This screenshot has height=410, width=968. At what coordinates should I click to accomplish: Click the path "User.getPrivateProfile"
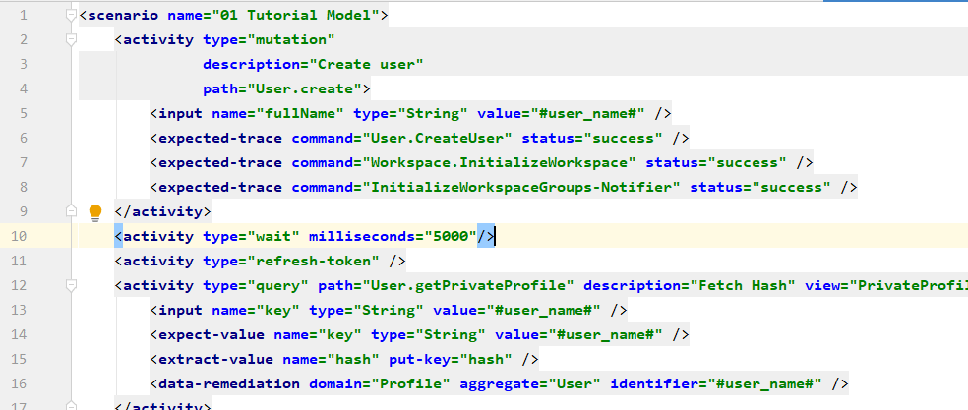coord(468,285)
